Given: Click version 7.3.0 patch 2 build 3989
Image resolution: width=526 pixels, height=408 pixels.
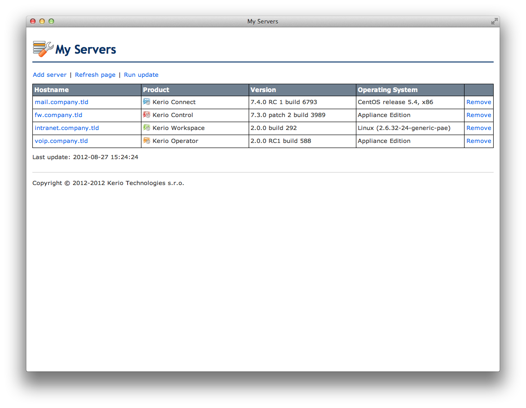Looking at the screenshot, I should pos(288,115).
